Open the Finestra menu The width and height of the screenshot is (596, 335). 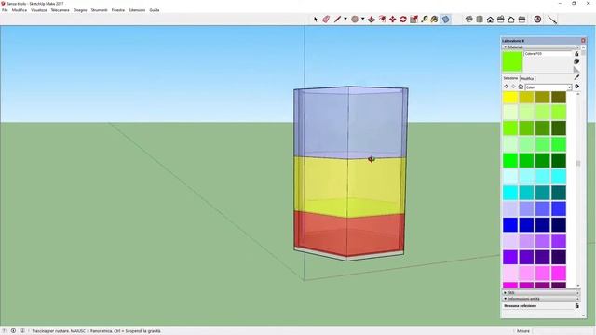pyautogui.click(x=118, y=10)
